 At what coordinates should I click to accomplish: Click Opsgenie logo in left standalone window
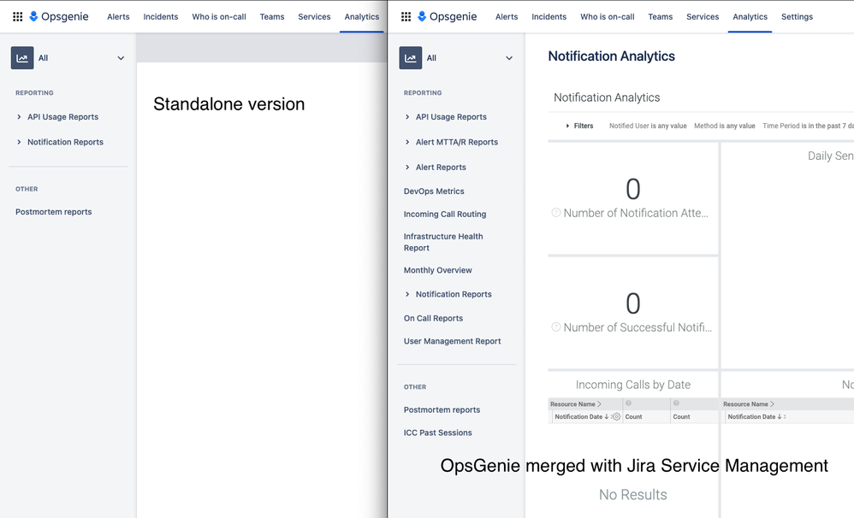point(59,17)
